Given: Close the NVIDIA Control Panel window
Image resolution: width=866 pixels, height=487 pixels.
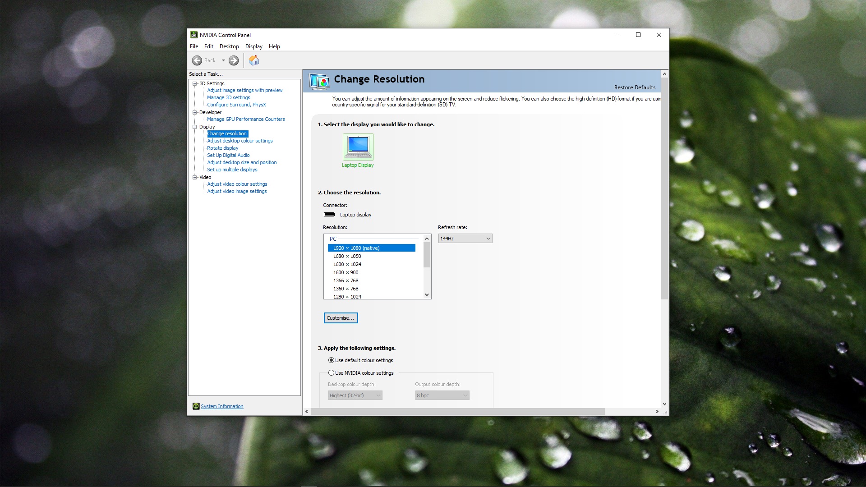Looking at the screenshot, I should (x=659, y=35).
